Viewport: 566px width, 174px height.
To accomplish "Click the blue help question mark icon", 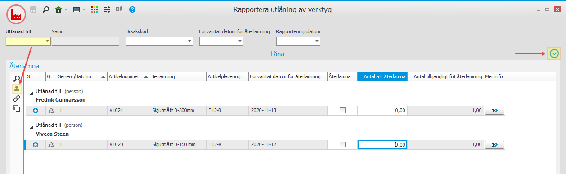I will click(132, 9).
